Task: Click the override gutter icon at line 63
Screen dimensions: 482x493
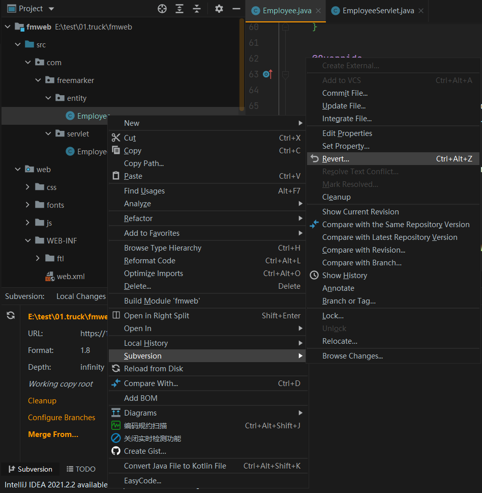Action: 267,74
